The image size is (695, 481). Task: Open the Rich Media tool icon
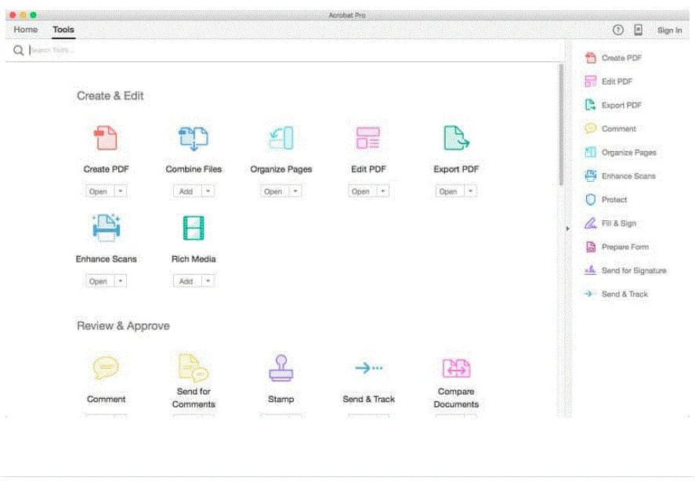click(194, 227)
